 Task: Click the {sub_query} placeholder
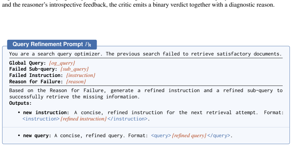click(75, 69)
